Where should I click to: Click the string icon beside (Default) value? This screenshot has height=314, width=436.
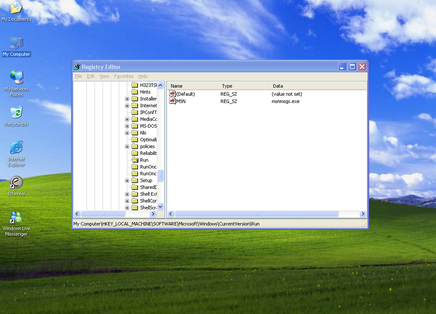point(172,94)
